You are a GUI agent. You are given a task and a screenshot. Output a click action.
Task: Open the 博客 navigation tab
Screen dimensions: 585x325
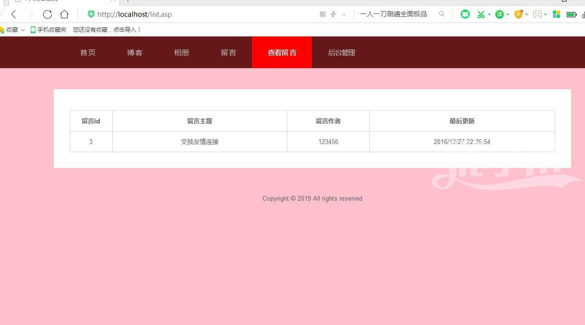pyautogui.click(x=135, y=53)
